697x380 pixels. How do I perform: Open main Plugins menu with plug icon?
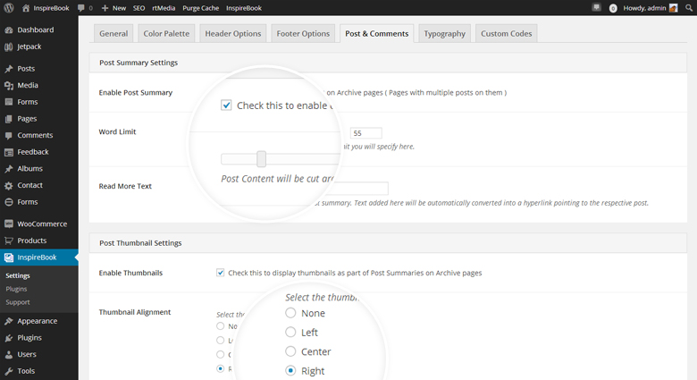point(39,338)
